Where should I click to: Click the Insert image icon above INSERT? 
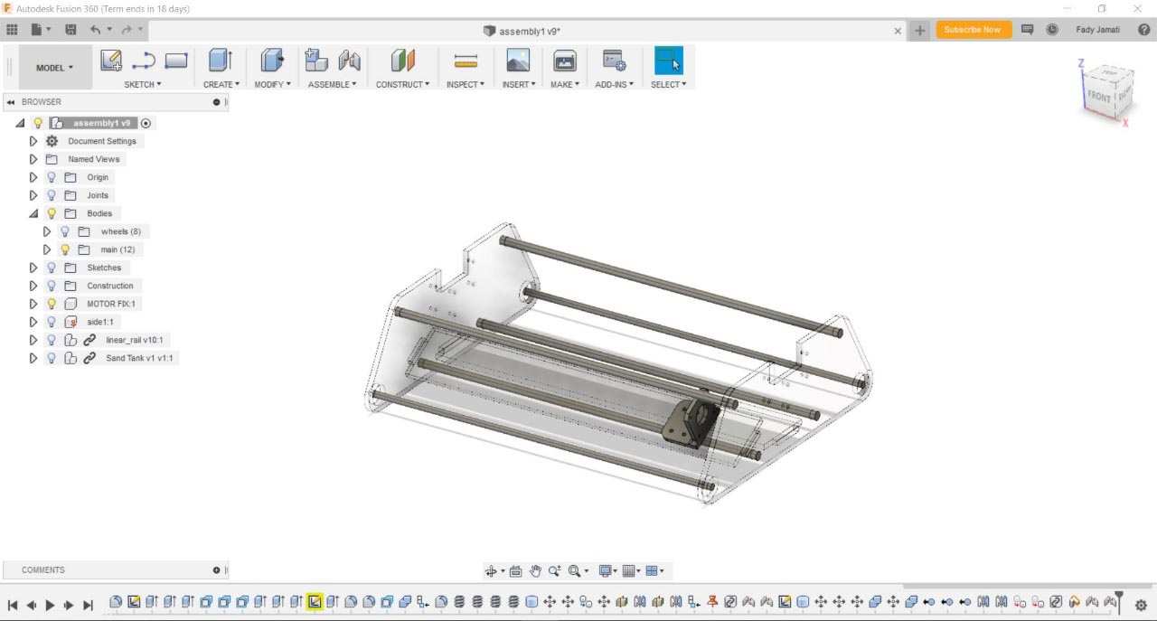point(518,61)
